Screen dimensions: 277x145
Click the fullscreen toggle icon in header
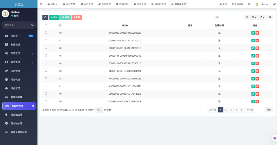249,4
